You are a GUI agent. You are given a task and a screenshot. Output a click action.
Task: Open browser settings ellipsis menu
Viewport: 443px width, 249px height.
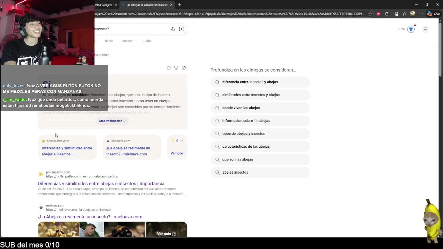tap(421, 14)
